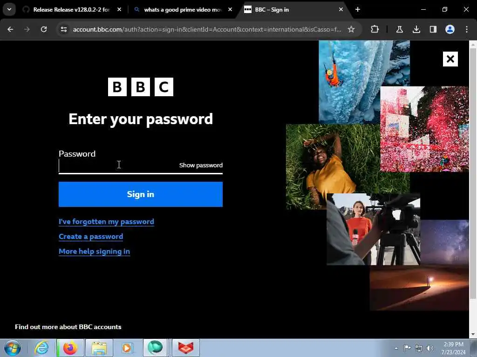Reload the BBC sign-in page

tap(44, 29)
